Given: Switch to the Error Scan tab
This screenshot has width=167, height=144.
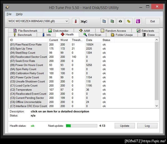Looking at the screenshot, I should point(92,35).
